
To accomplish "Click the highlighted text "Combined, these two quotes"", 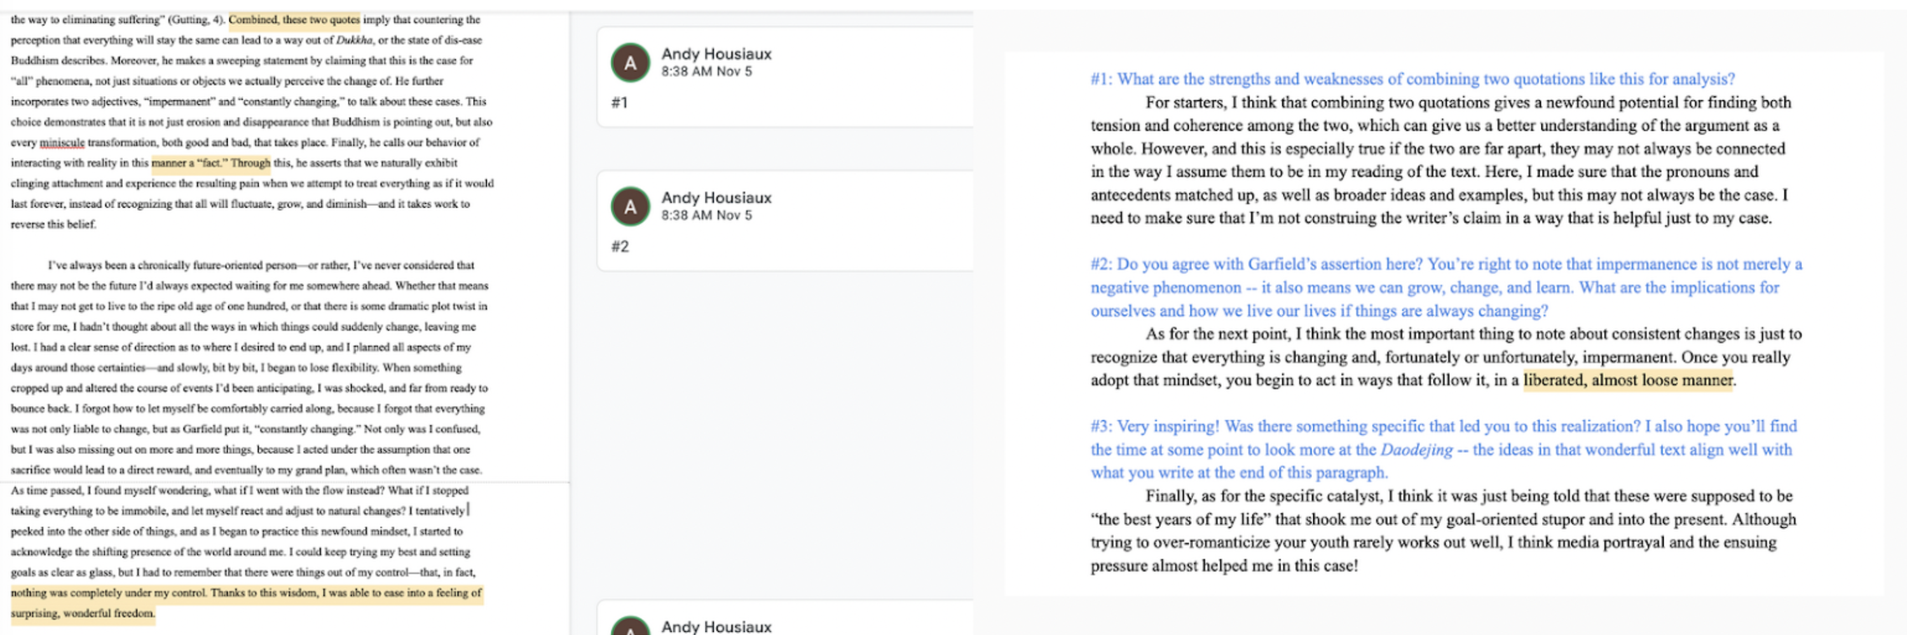I will point(294,20).
